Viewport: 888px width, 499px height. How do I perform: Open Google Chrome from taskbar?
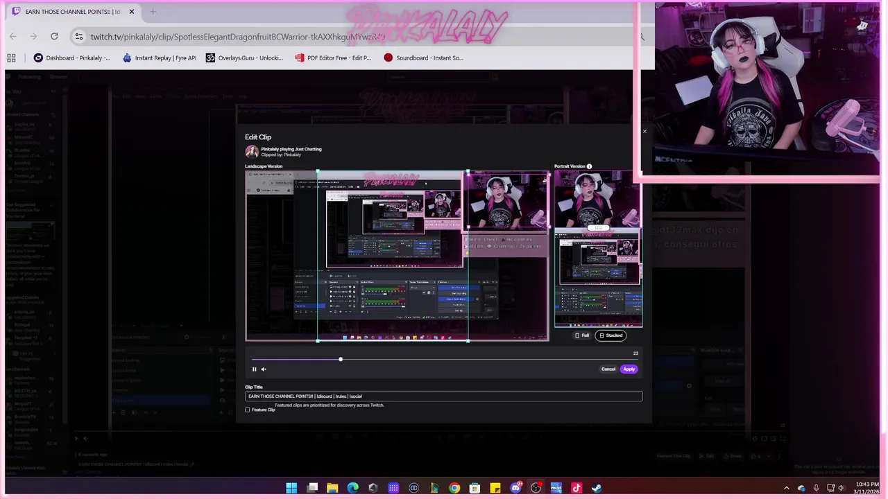[x=454, y=488]
